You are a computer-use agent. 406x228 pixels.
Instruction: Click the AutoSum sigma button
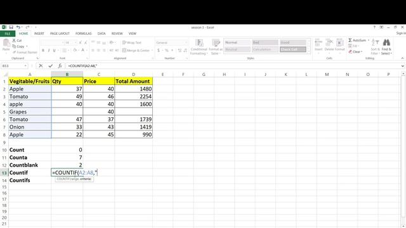point(357,41)
